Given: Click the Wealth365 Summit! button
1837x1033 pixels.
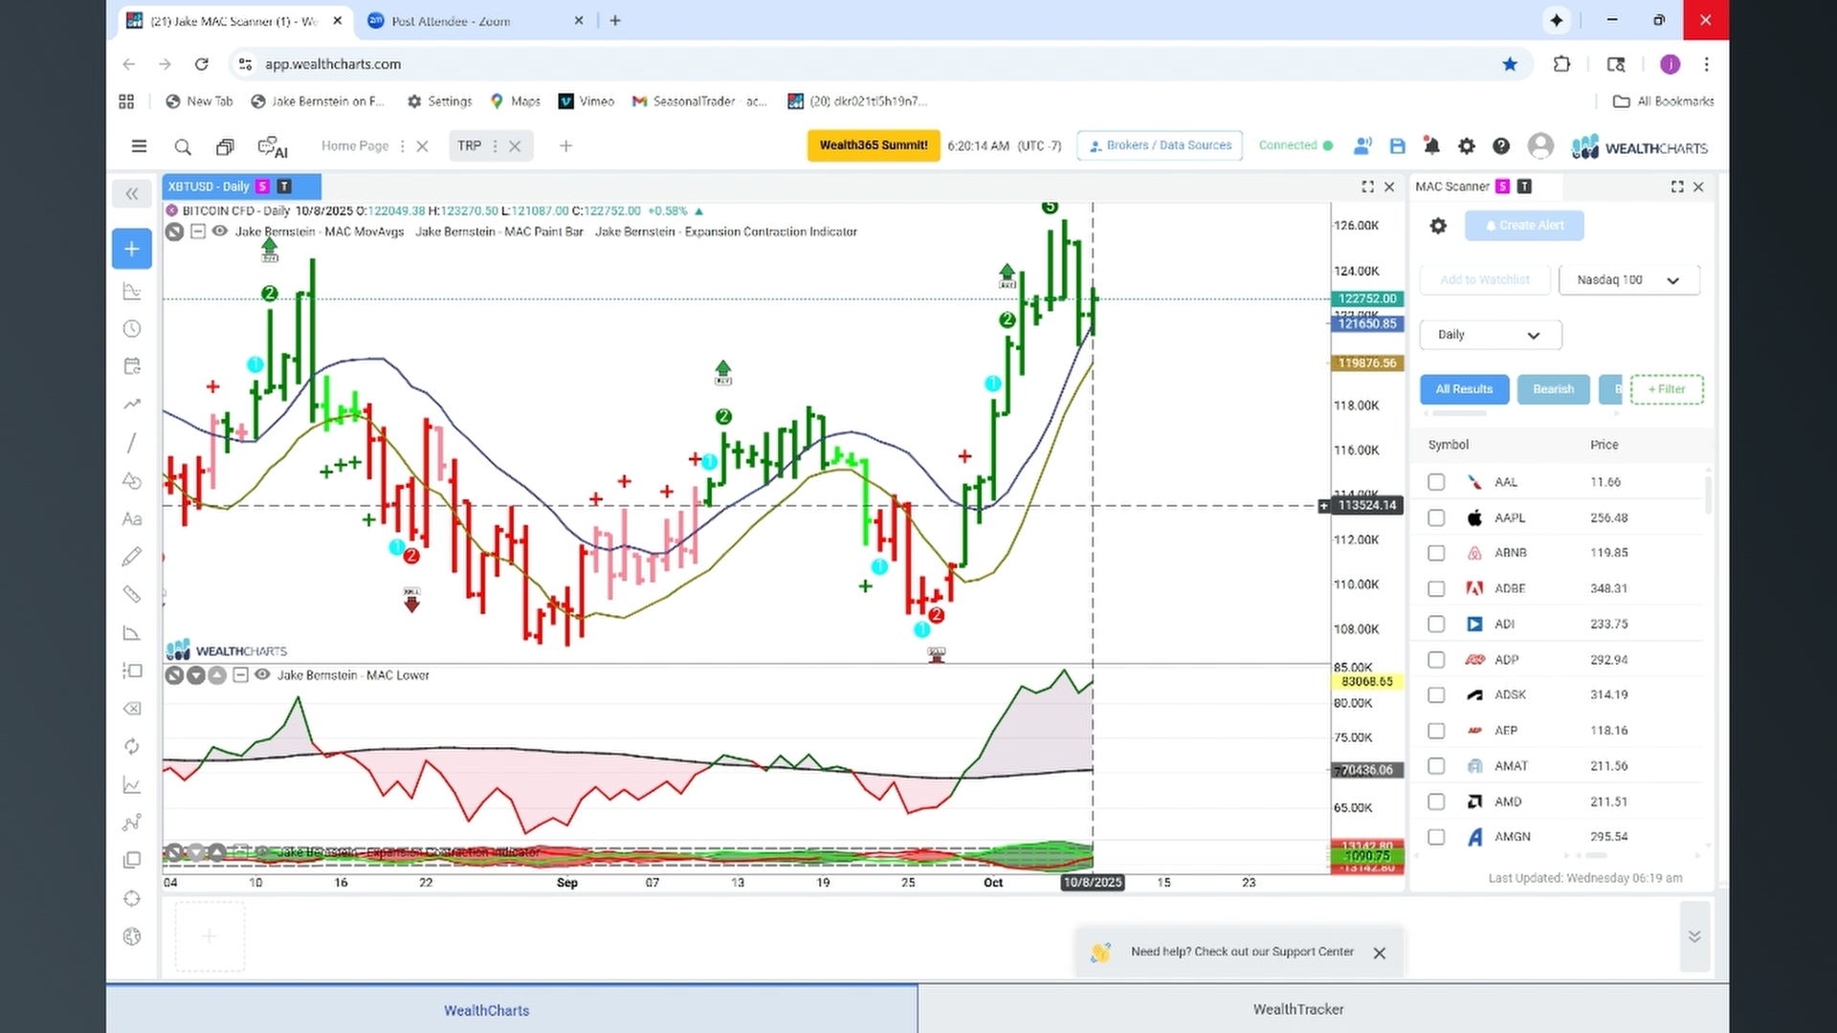Looking at the screenshot, I should click(x=874, y=145).
